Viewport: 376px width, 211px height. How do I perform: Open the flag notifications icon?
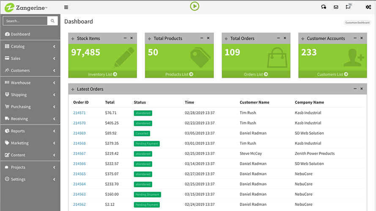pos(348,7)
